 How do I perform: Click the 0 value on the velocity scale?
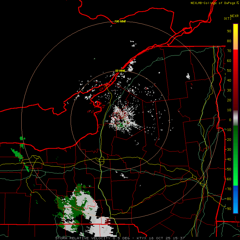pos(230,120)
